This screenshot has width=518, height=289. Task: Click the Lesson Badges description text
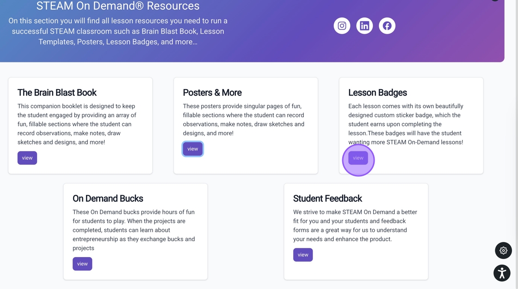click(x=406, y=124)
